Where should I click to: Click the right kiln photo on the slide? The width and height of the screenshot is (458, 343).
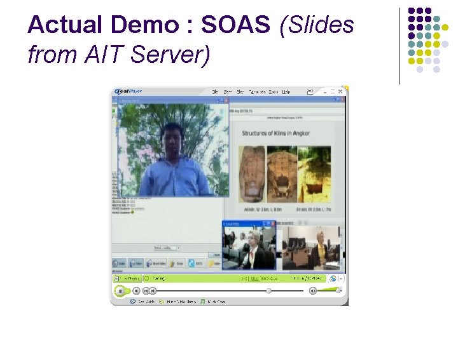[x=314, y=174]
